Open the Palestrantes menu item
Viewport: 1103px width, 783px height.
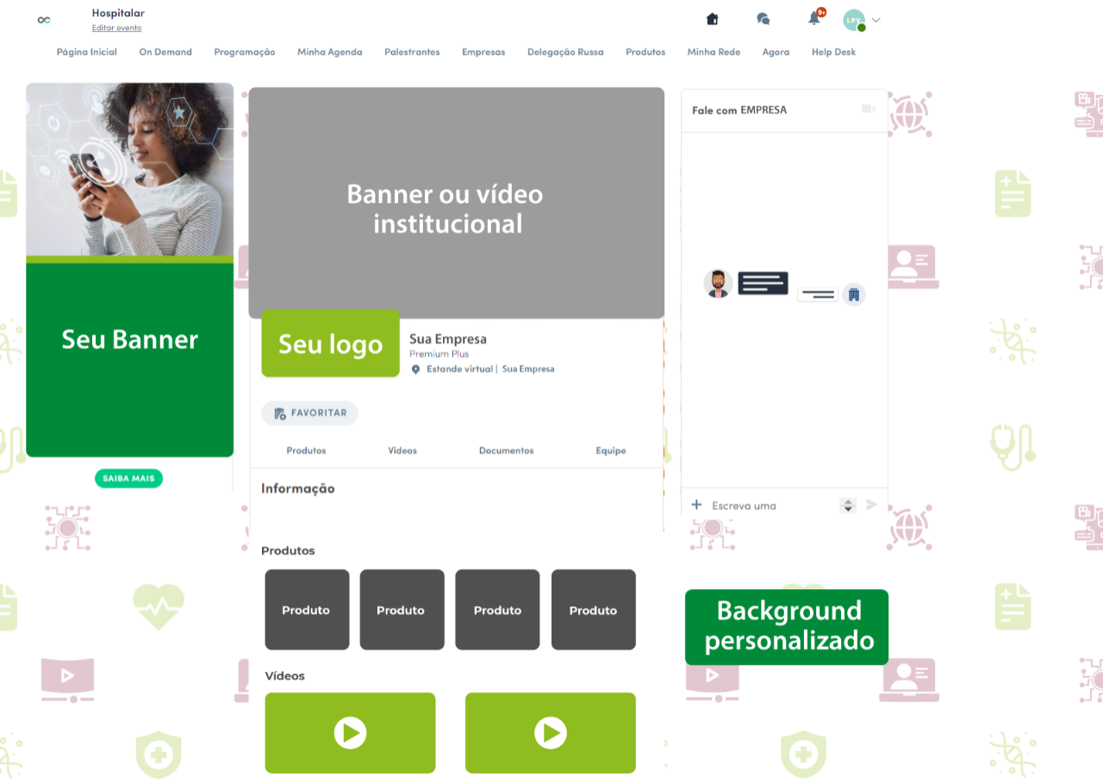click(x=412, y=52)
